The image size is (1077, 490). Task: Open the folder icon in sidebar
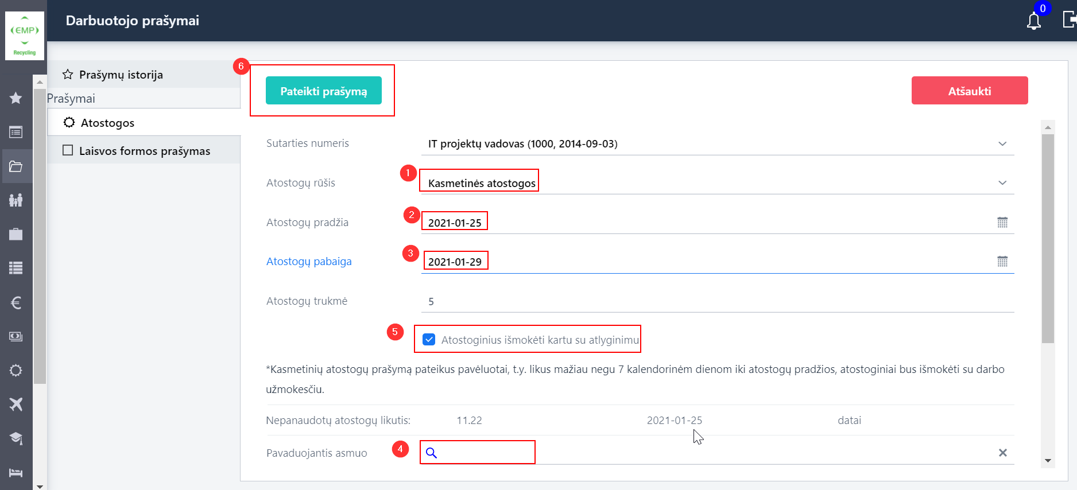tap(16, 166)
